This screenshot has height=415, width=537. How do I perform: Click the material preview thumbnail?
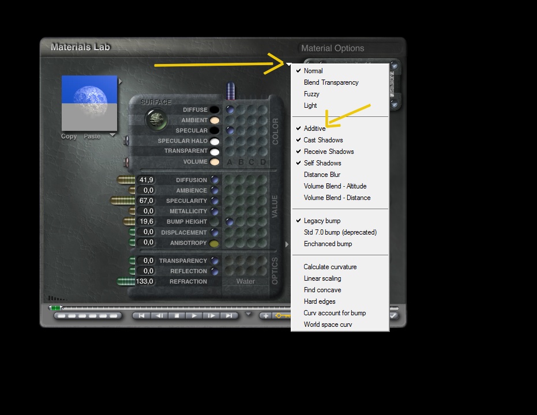89,103
